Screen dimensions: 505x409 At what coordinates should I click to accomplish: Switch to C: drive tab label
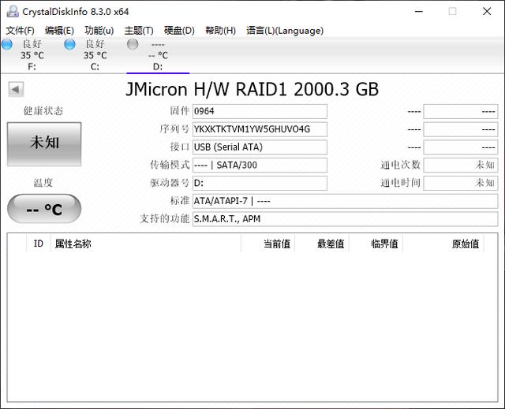click(x=95, y=67)
